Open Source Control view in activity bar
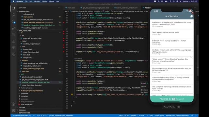Screen dimensions: 209x117 (13, 21)
